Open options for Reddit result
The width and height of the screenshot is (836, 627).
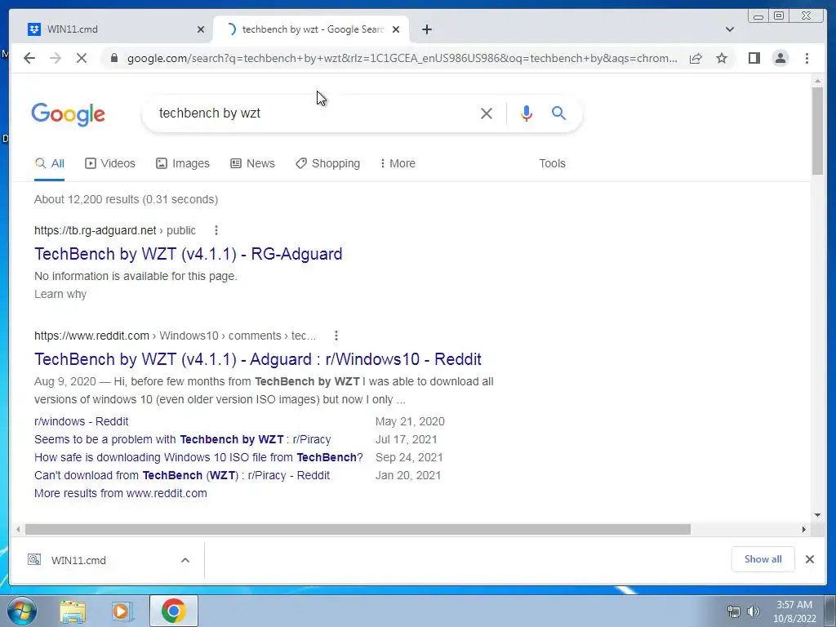336,336
